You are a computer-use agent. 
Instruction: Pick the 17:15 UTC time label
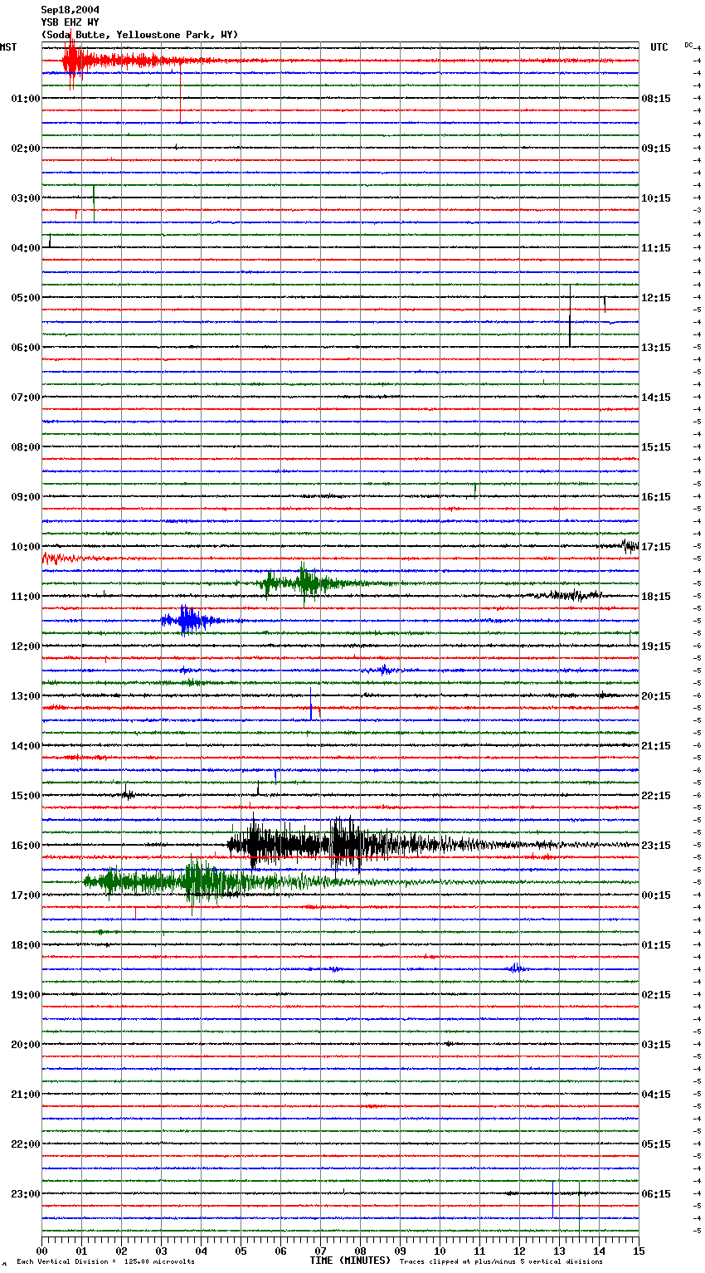click(x=656, y=547)
